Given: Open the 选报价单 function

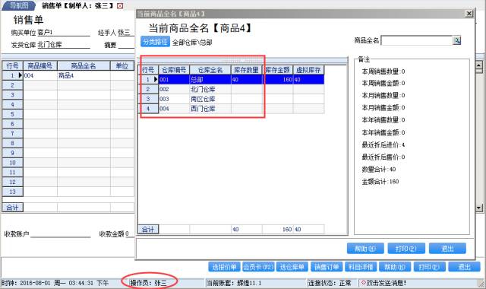Looking at the screenshot, I should click(x=225, y=267).
